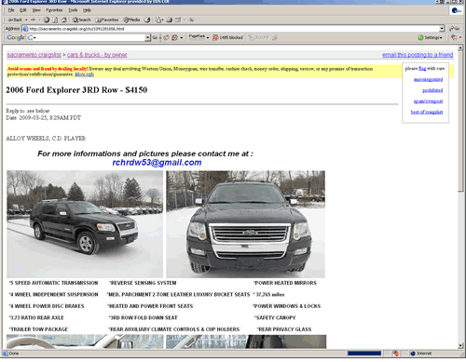The height and width of the screenshot is (362, 466).
Task: Click the Mail toolbar icon
Action: point(158,20)
